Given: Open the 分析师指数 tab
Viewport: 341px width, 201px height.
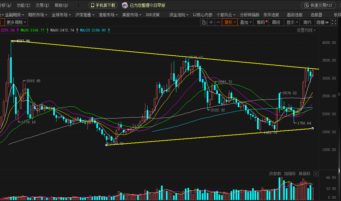Looking at the screenshot, I should click(x=250, y=15).
